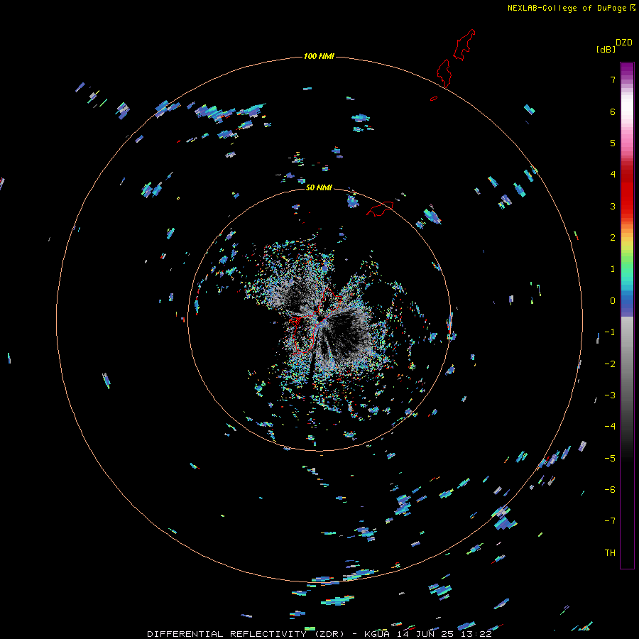
Task: Click the 100 NMI range ring label
Action: tap(319, 56)
